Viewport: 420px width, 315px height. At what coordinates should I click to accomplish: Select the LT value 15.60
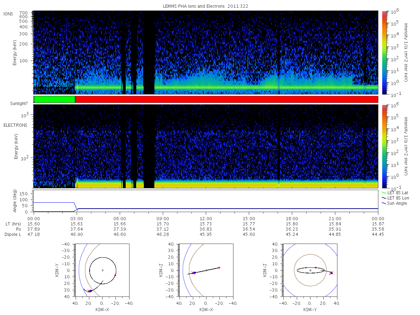tap(34, 224)
